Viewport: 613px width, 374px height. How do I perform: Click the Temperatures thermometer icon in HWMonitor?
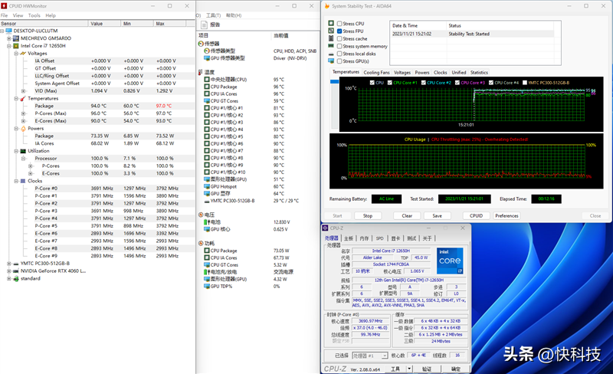(x=23, y=98)
